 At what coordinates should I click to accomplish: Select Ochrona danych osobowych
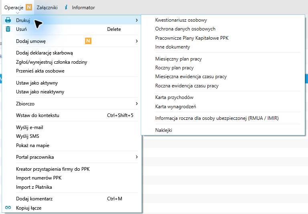click(x=223, y=29)
